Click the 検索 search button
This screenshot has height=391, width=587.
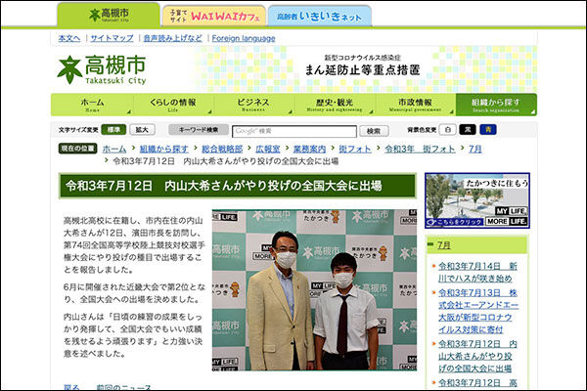(x=374, y=131)
